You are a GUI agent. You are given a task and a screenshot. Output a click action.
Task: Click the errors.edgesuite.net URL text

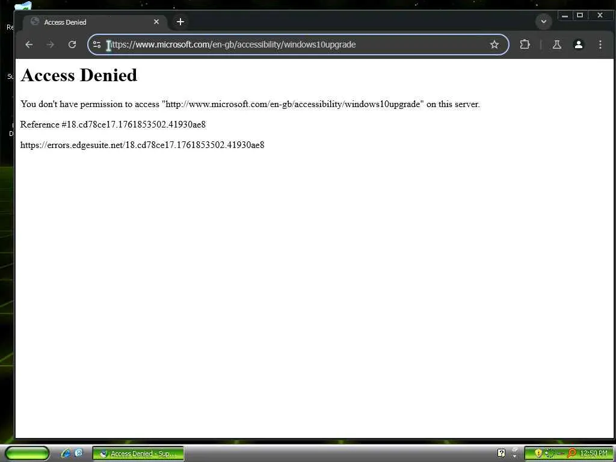pos(142,145)
